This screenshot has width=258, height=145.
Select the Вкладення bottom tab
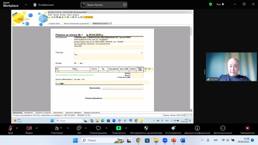click(29, 113)
